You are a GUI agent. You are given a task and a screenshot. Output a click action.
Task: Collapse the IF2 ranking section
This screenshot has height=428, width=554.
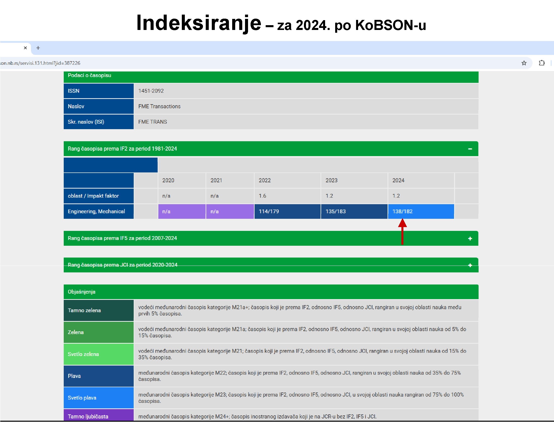tap(470, 149)
